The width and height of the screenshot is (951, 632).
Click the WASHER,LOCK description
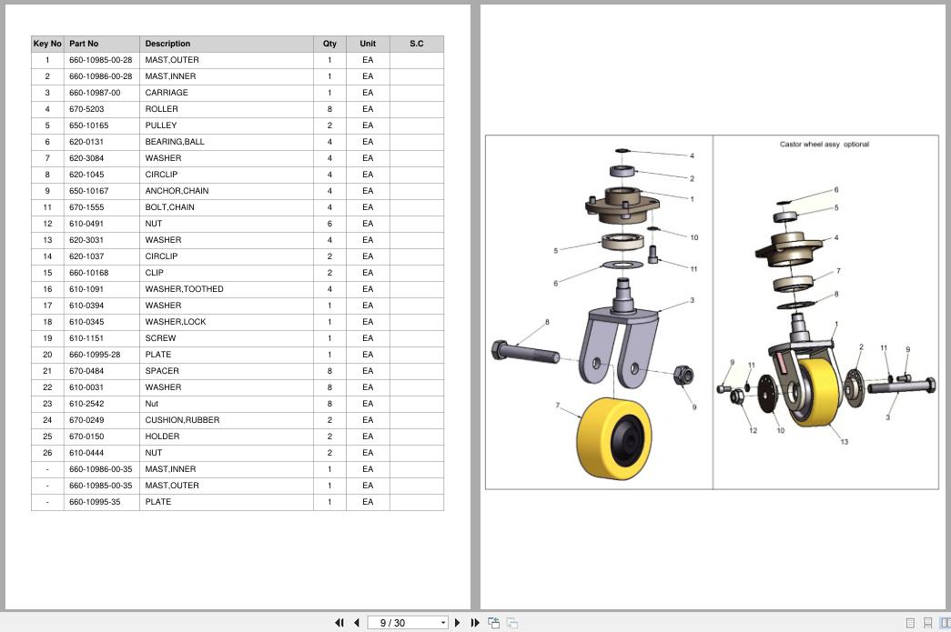click(x=176, y=322)
